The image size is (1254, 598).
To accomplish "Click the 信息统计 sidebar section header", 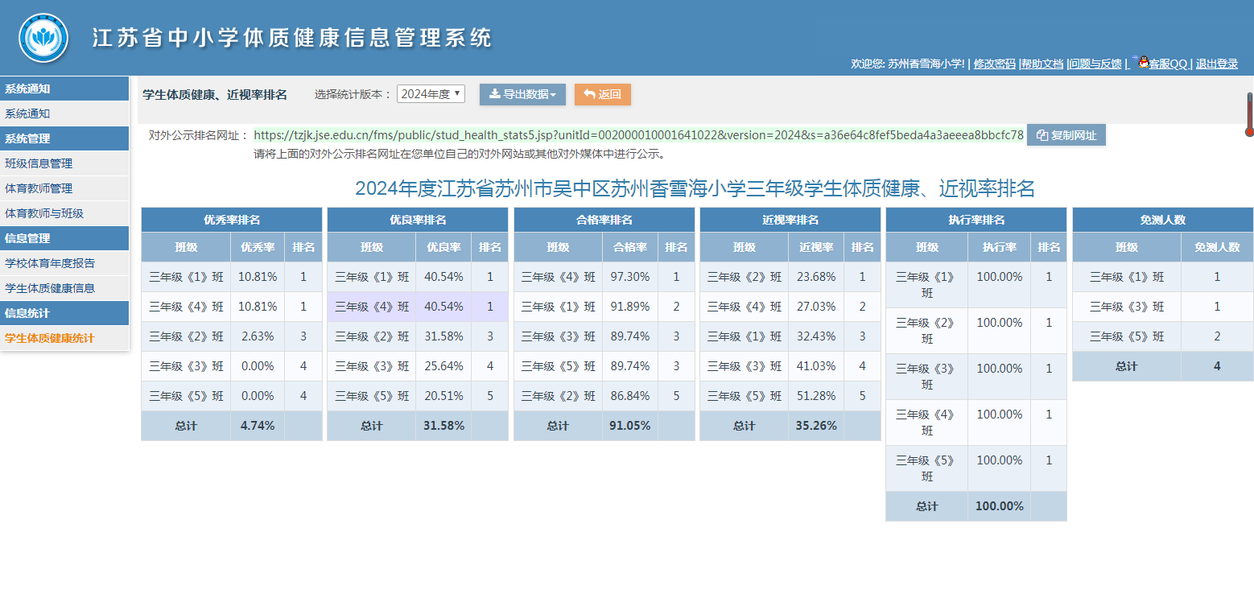I will click(64, 313).
